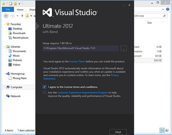The width and height of the screenshot is (172, 135).
Task: Select Desktop in Favorites
Action: coord(17,29)
